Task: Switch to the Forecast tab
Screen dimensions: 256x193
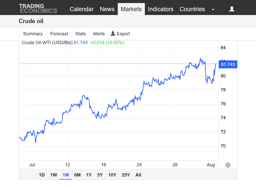Action: click(59, 34)
